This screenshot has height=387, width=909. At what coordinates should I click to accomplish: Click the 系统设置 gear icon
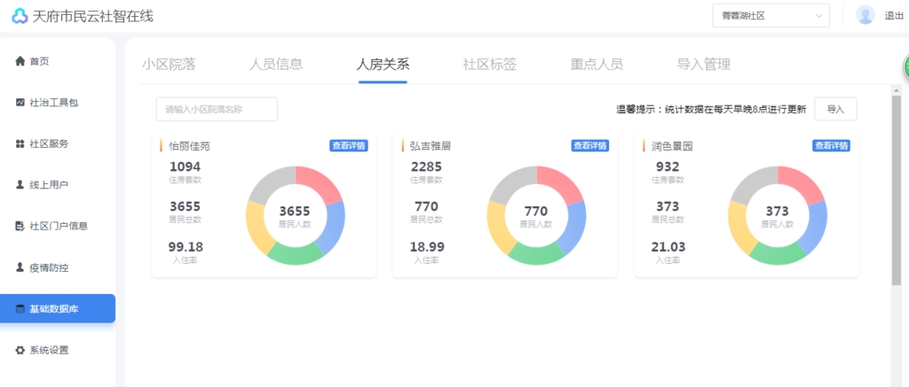[20, 350]
